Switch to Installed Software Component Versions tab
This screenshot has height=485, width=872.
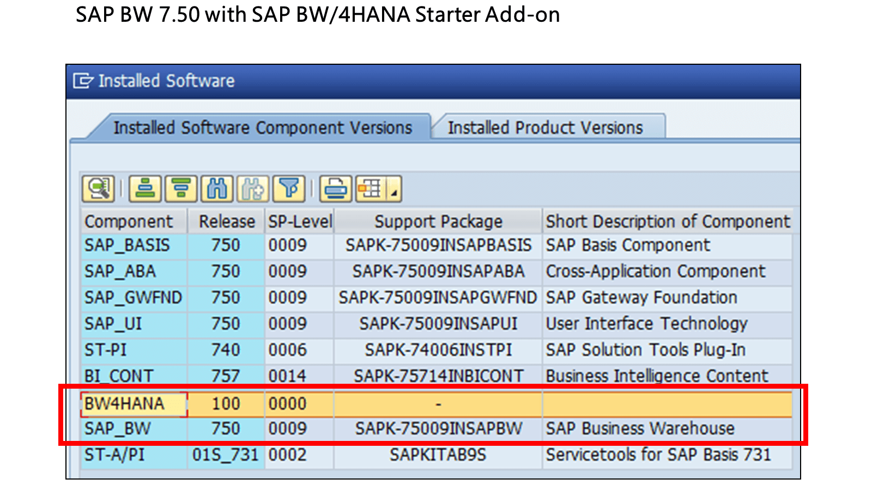tap(263, 127)
